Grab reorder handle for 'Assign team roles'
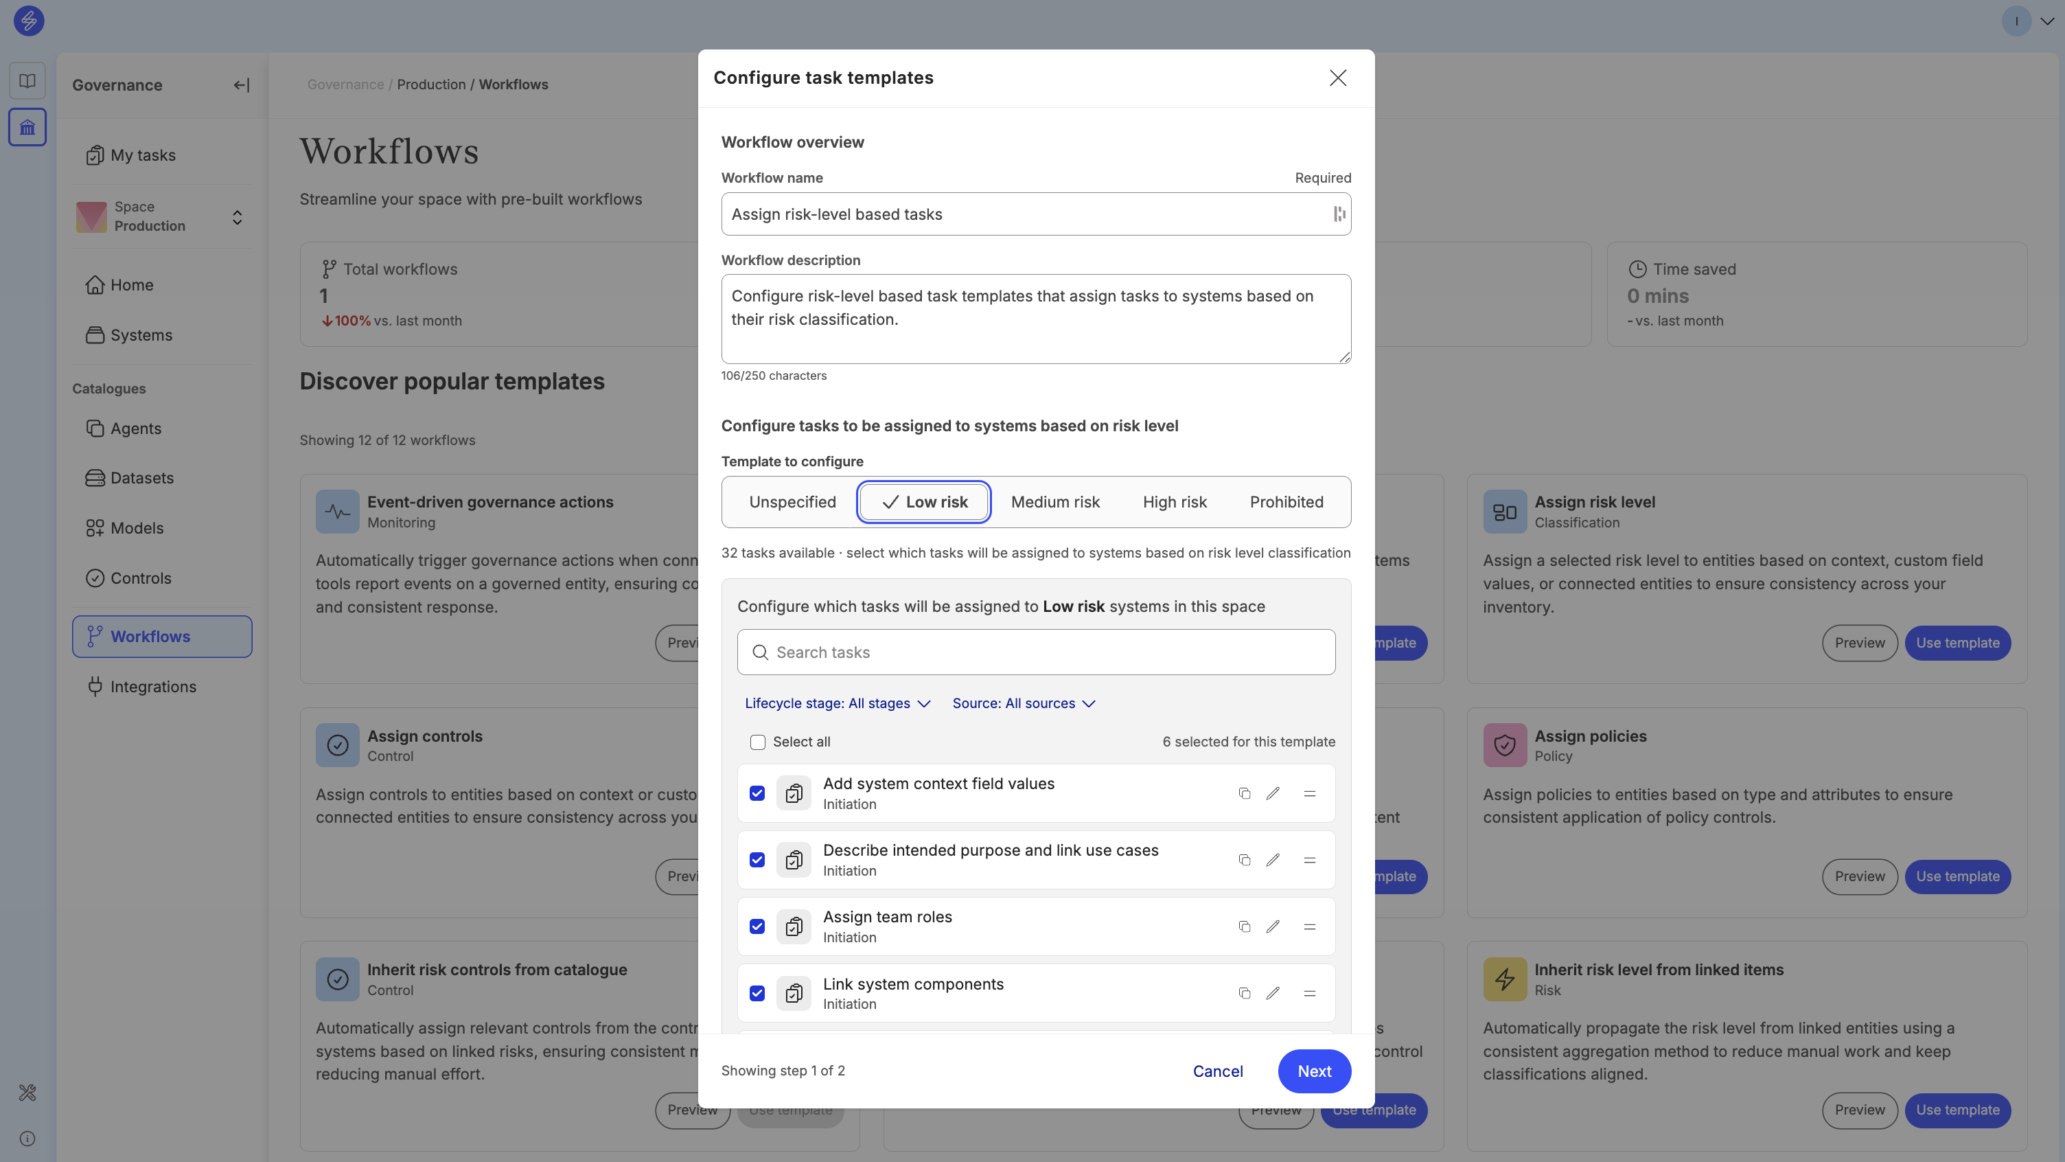Image resolution: width=2065 pixels, height=1162 pixels. pyautogui.click(x=1310, y=926)
